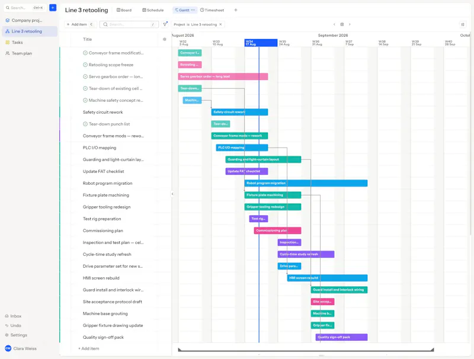The height and width of the screenshot is (359, 474).
Task: Toggle done check for Machine safety concept
Action: tap(85, 100)
